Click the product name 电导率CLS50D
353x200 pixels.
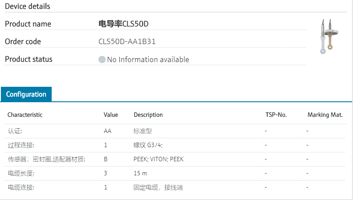click(127, 24)
